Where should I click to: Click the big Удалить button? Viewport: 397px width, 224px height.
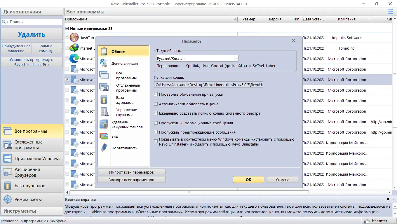(32, 34)
